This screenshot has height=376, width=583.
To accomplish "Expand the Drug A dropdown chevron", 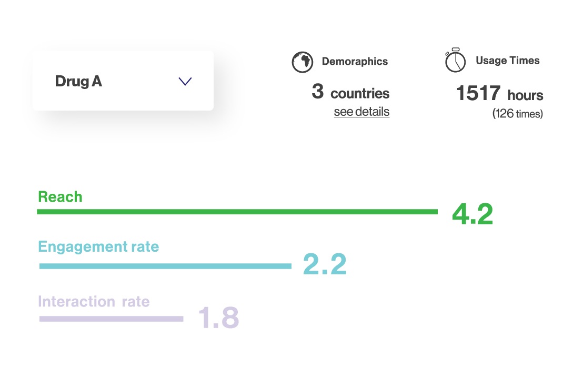I will point(185,82).
